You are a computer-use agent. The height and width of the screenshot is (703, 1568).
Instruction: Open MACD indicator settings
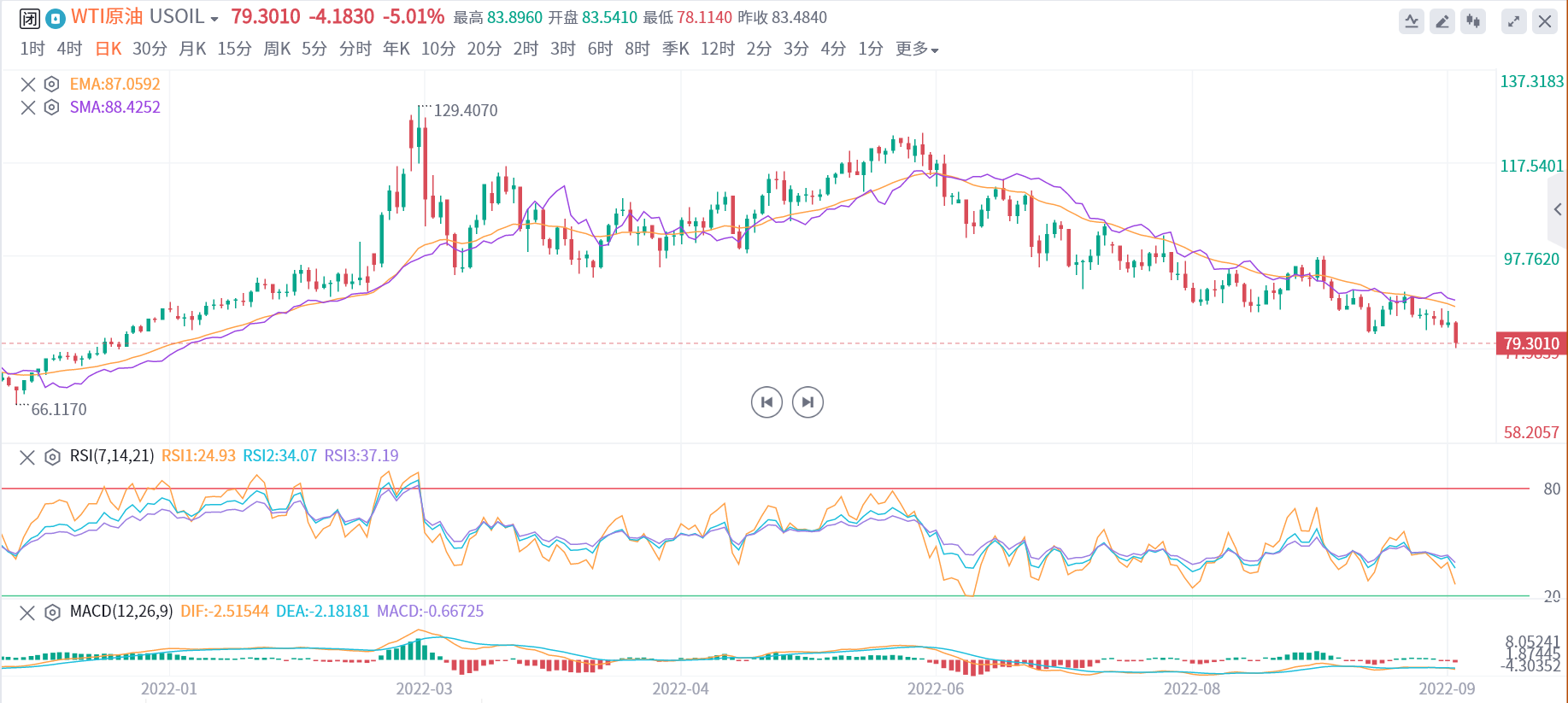pos(52,612)
